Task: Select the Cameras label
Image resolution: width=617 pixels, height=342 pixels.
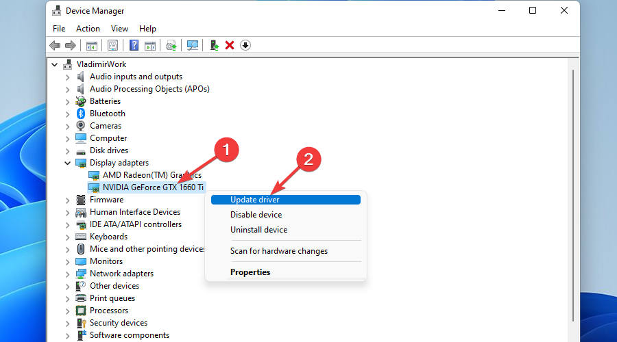Action: click(106, 126)
